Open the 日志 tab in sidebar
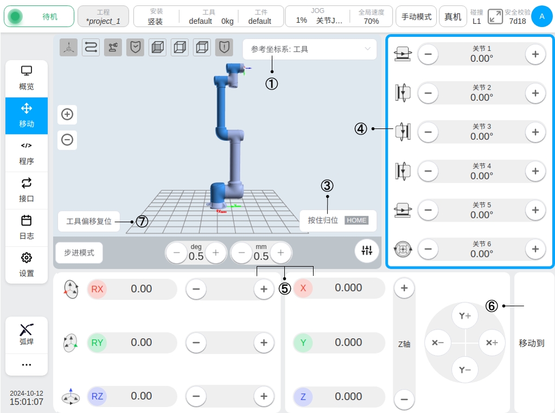Screen dimensions: 555x413 [x=27, y=228]
